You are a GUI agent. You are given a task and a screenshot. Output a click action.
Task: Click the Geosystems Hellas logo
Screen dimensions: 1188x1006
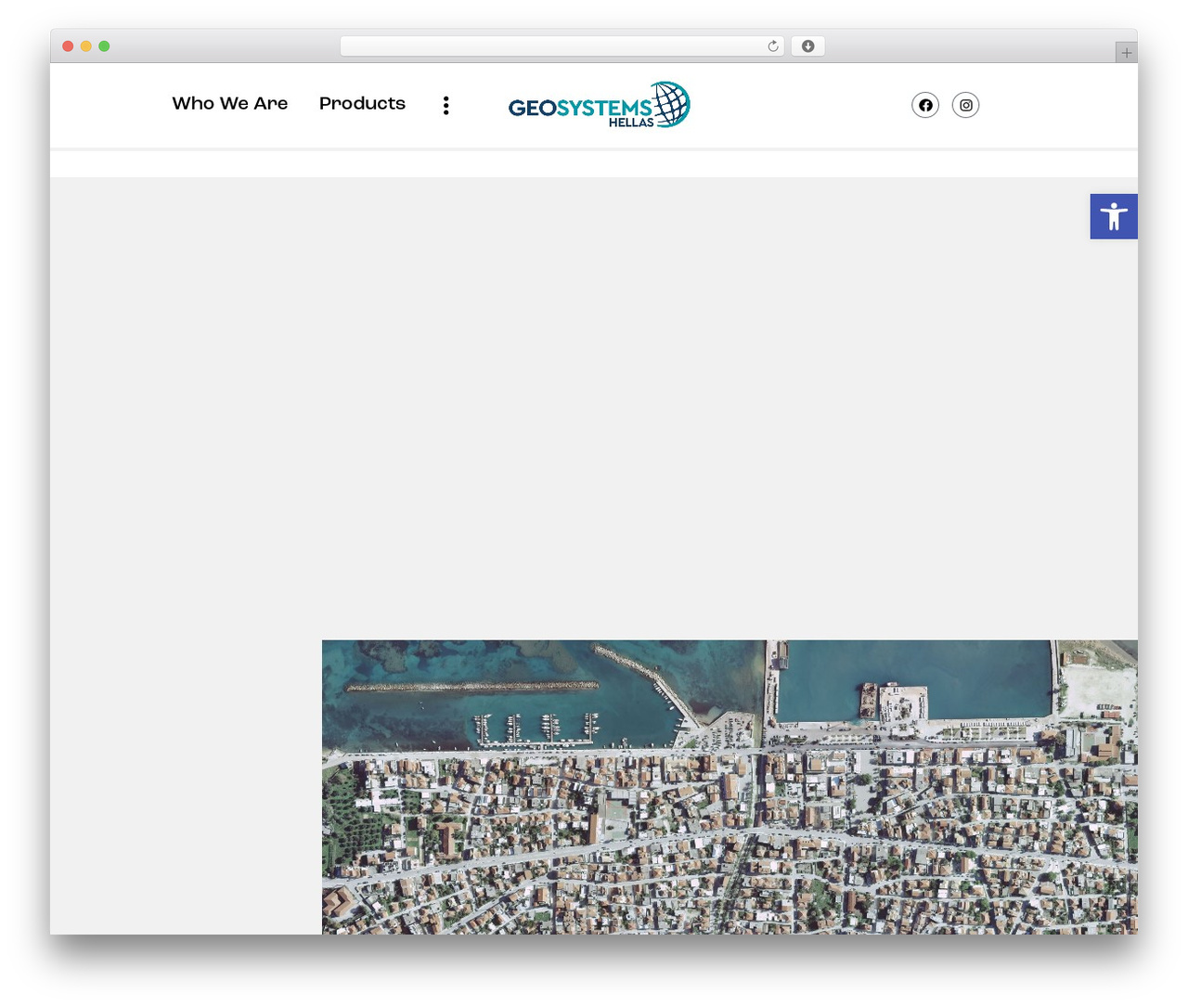(600, 105)
